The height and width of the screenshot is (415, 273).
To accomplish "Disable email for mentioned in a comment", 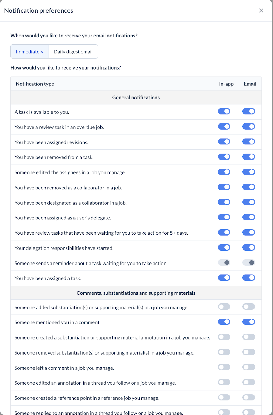I will (249, 322).
